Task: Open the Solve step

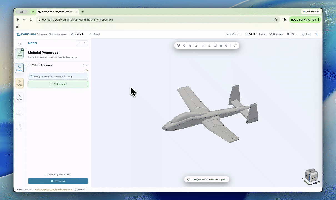Action: click(x=19, y=97)
